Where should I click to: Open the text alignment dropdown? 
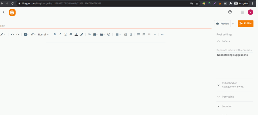click(118, 35)
